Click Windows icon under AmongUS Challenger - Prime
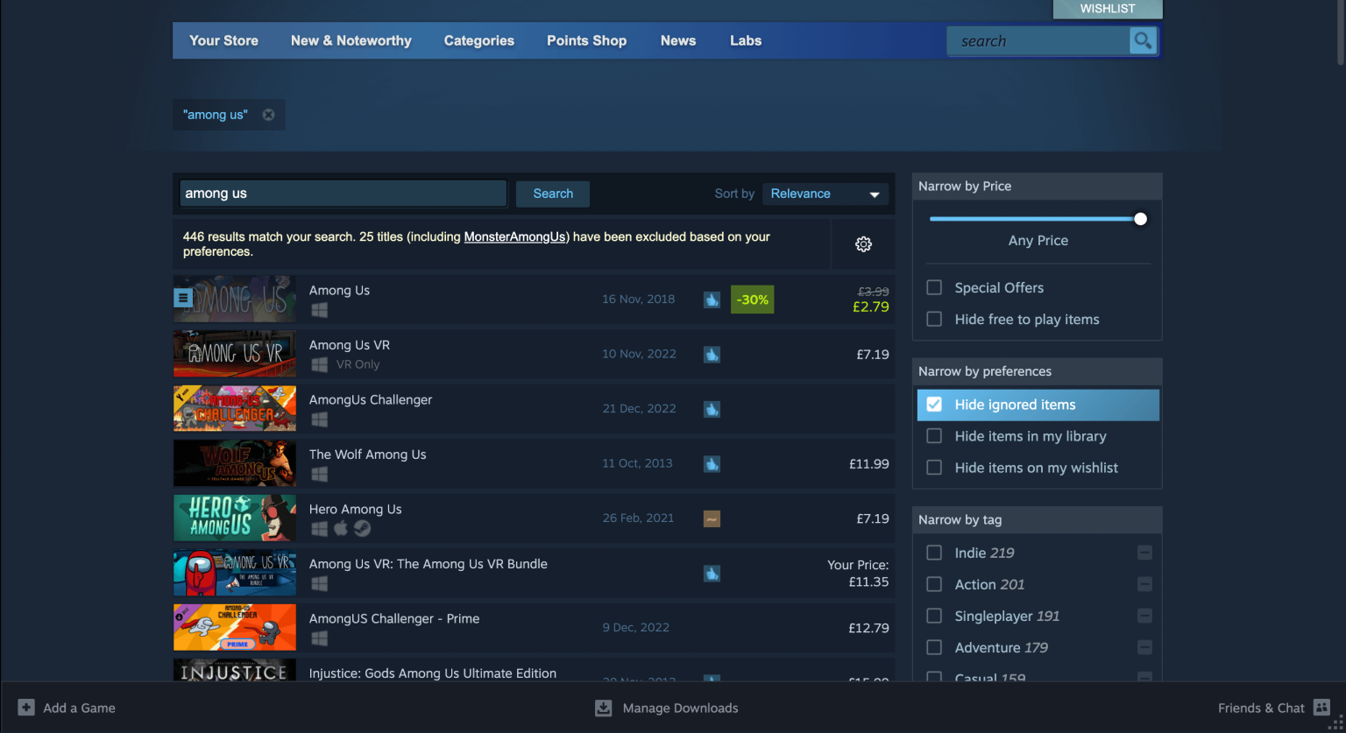 tap(319, 638)
